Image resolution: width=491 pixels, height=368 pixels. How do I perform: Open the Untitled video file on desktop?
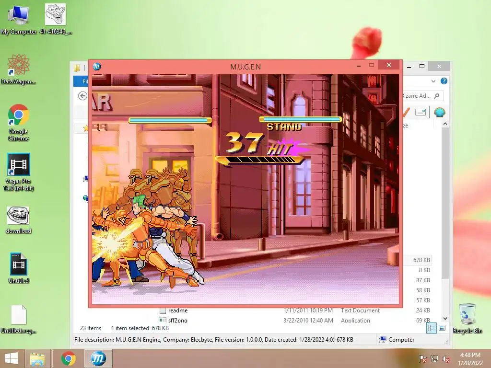[19, 268]
